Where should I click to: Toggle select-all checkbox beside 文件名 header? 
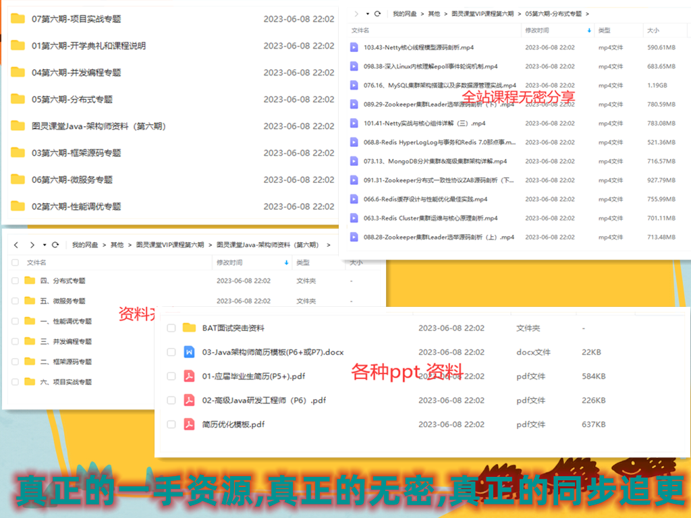pyautogui.click(x=15, y=262)
